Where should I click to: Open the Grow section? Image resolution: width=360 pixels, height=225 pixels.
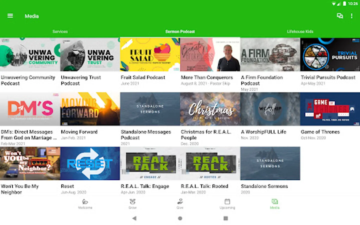point(132,204)
